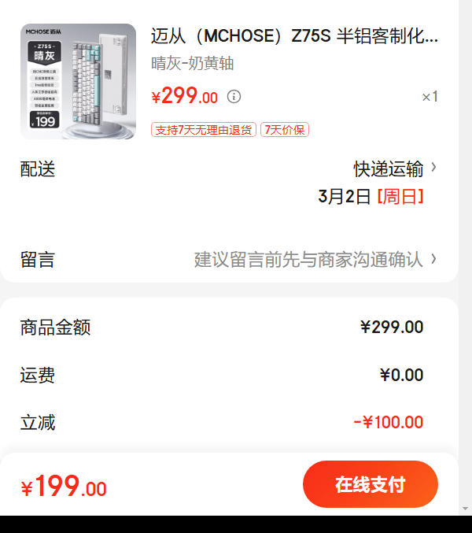Image resolution: width=472 pixels, height=533 pixels.
Task: Click the 商品金额 ¥299.00 amount
Action: point(392,328)
